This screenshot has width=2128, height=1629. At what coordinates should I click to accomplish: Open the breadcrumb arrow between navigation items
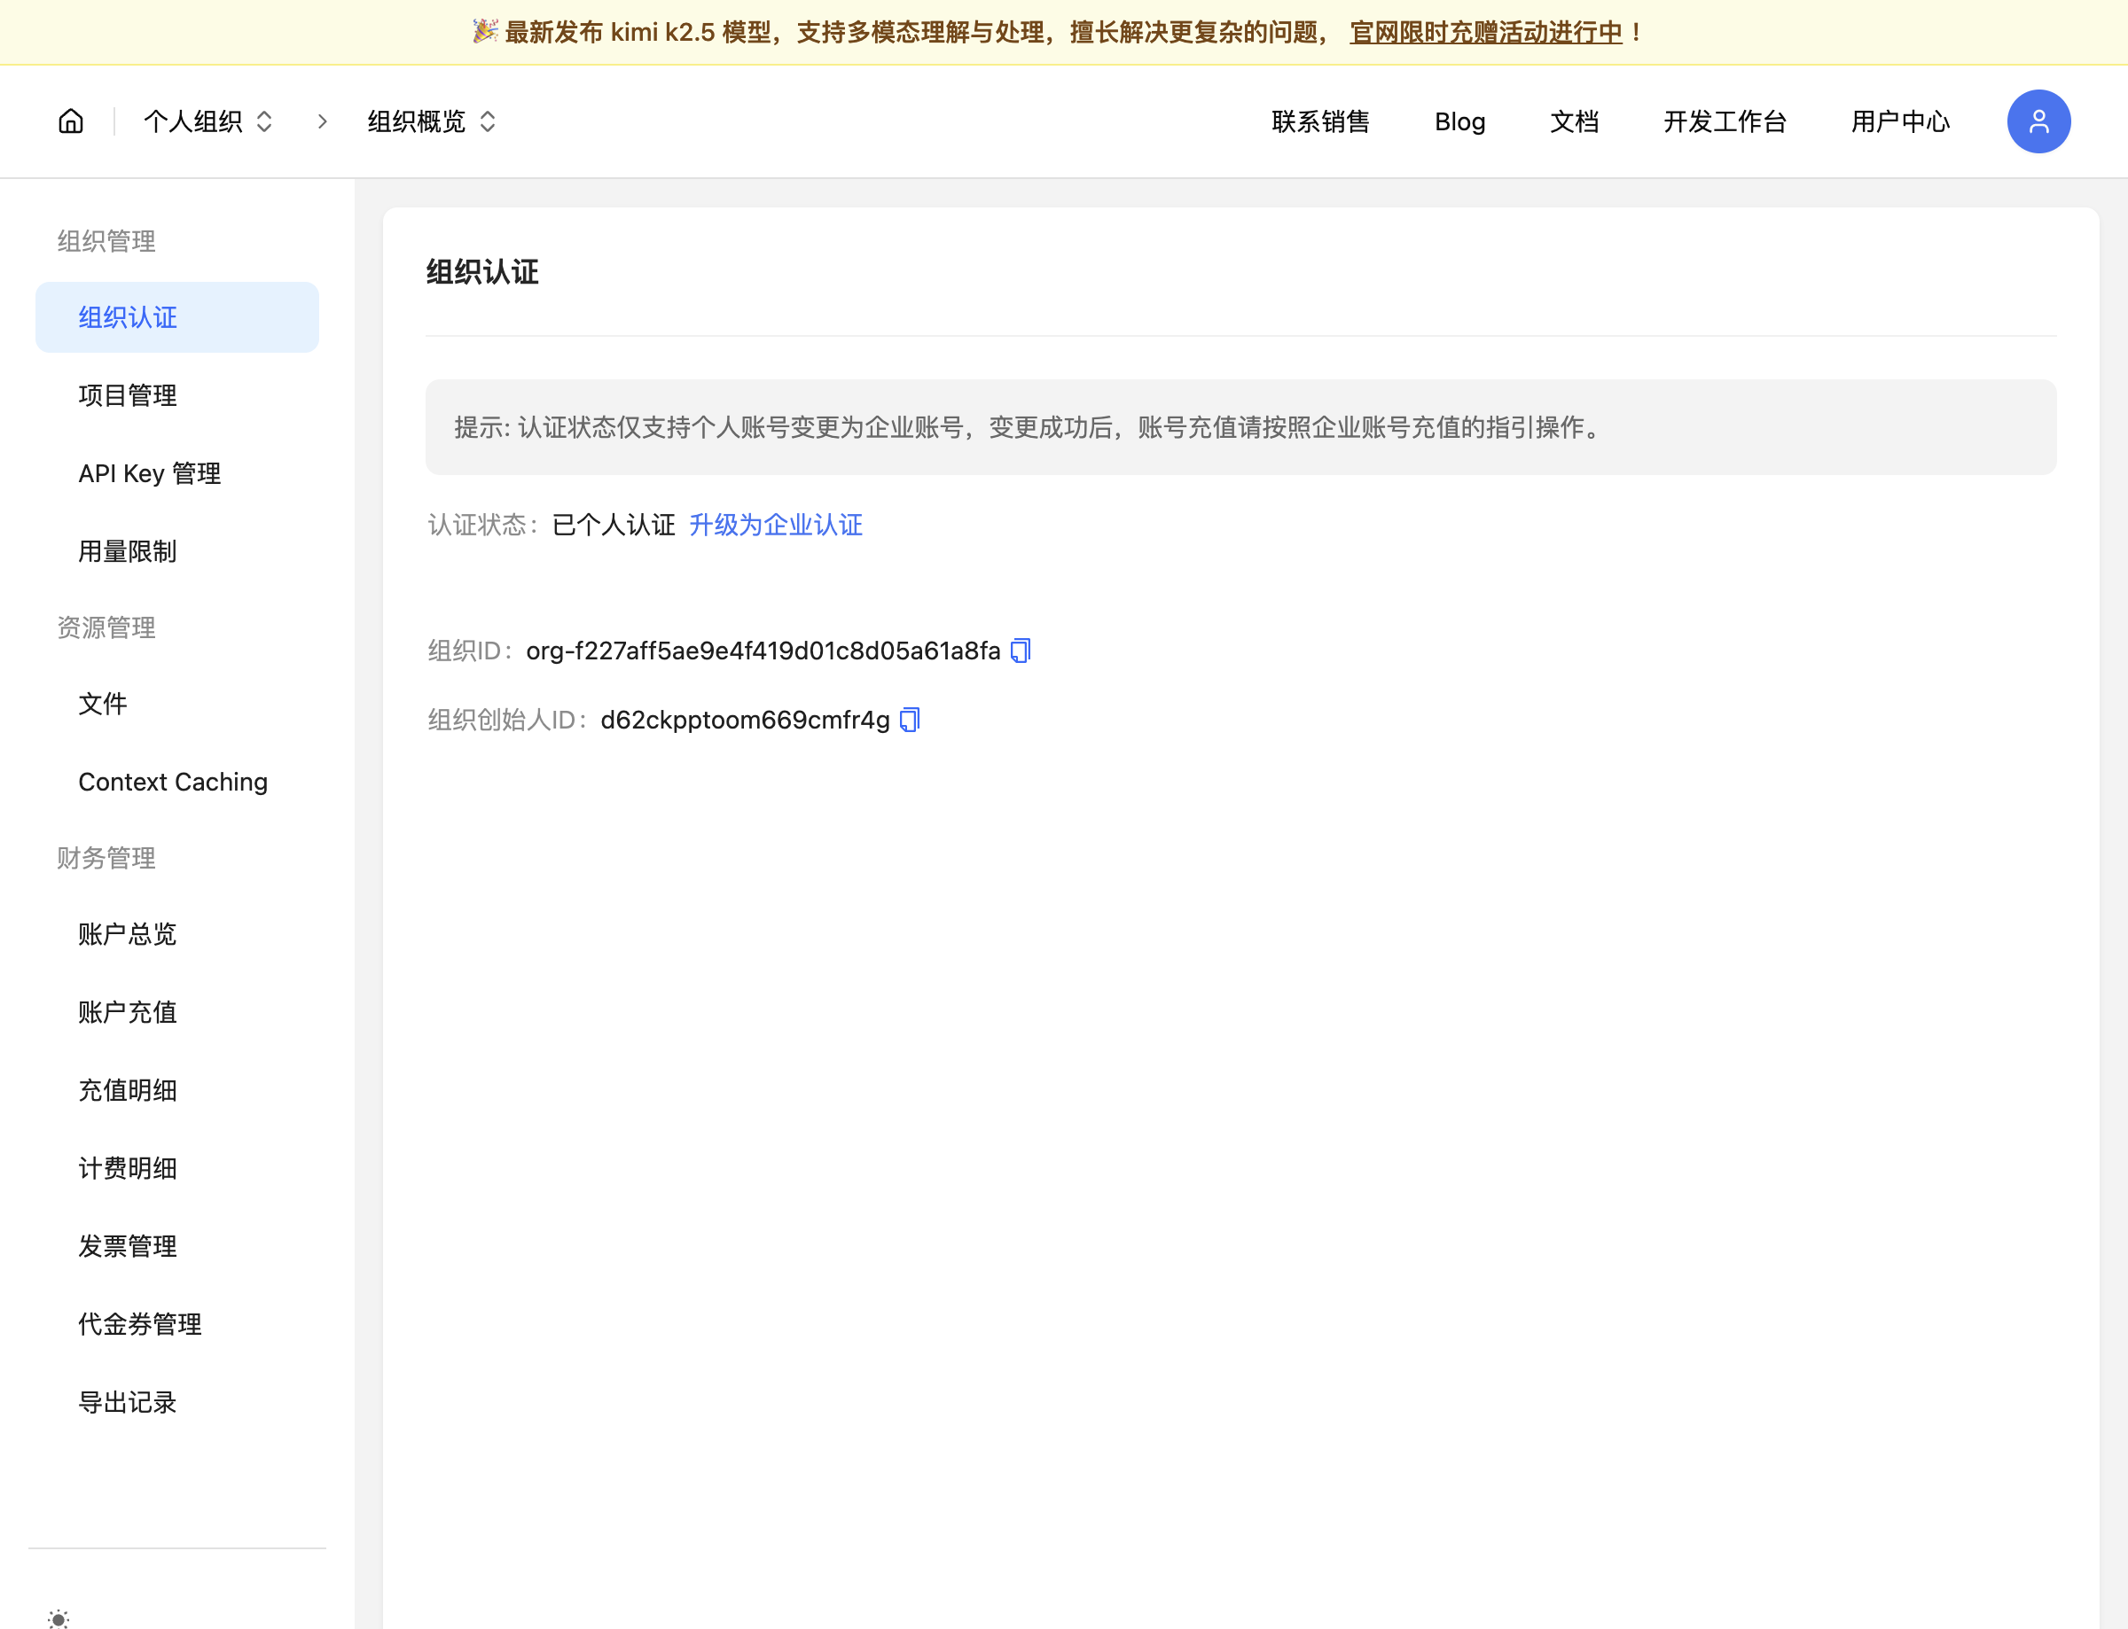[x=321, y=121]
